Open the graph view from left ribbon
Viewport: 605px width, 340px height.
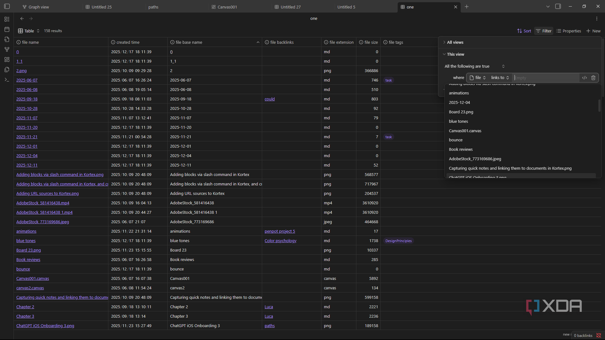tap(7, 49)
